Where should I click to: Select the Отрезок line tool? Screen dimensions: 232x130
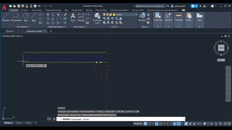point(6,17)
